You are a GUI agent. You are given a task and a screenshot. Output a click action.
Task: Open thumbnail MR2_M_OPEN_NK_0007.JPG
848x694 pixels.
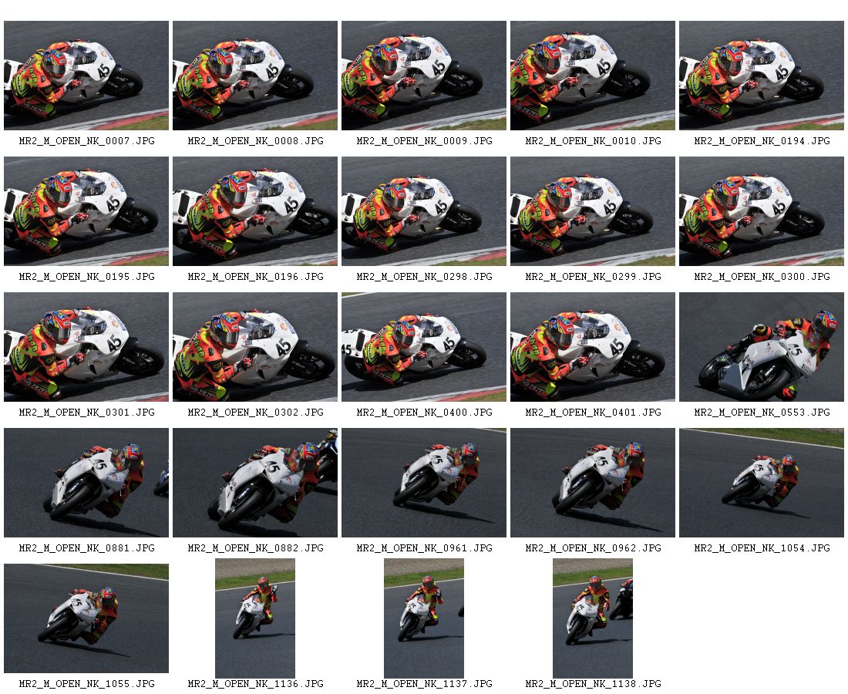86,76
